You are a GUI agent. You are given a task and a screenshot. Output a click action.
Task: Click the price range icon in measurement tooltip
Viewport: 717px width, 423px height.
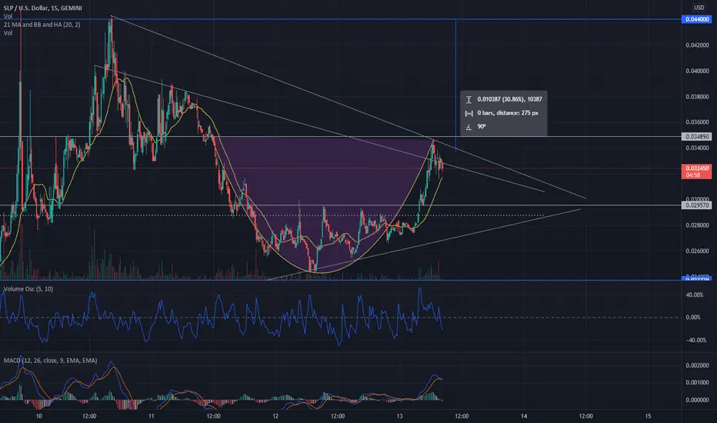pyautogui.click(x=469, y=99)
